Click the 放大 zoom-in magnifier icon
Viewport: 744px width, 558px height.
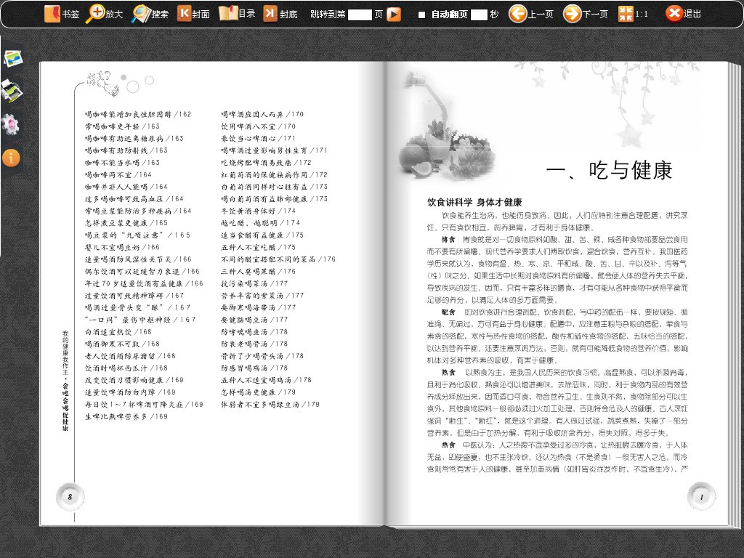pos(95,15)
